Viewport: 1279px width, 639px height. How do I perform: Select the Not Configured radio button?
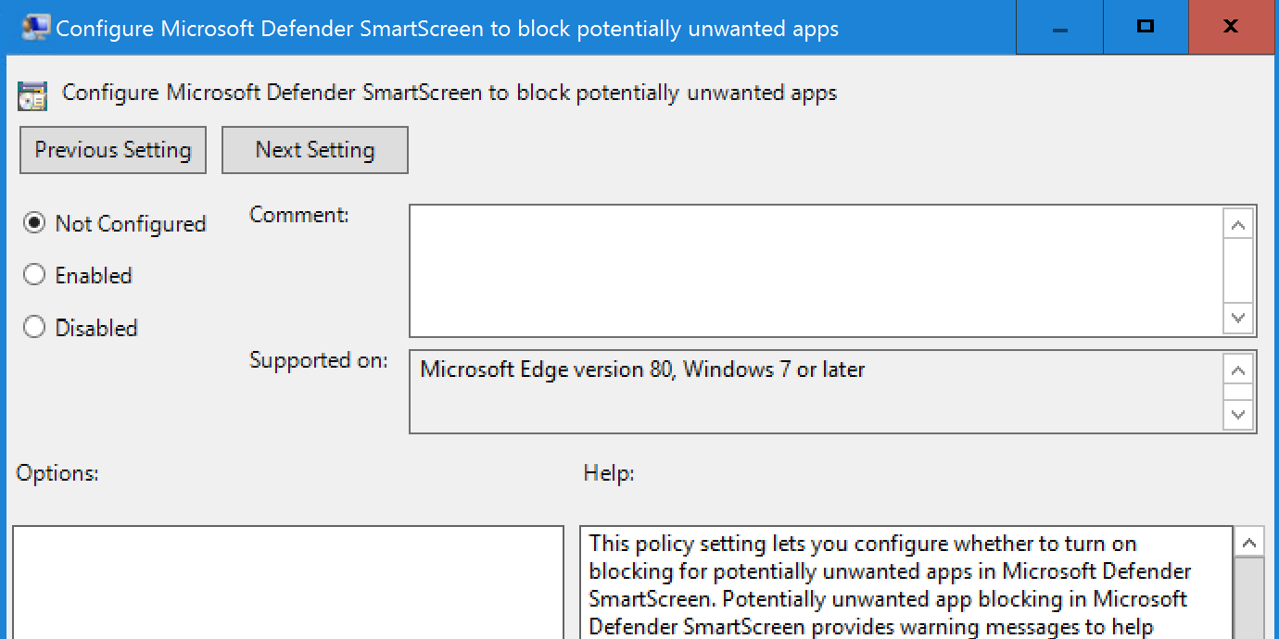click(34, 223)
